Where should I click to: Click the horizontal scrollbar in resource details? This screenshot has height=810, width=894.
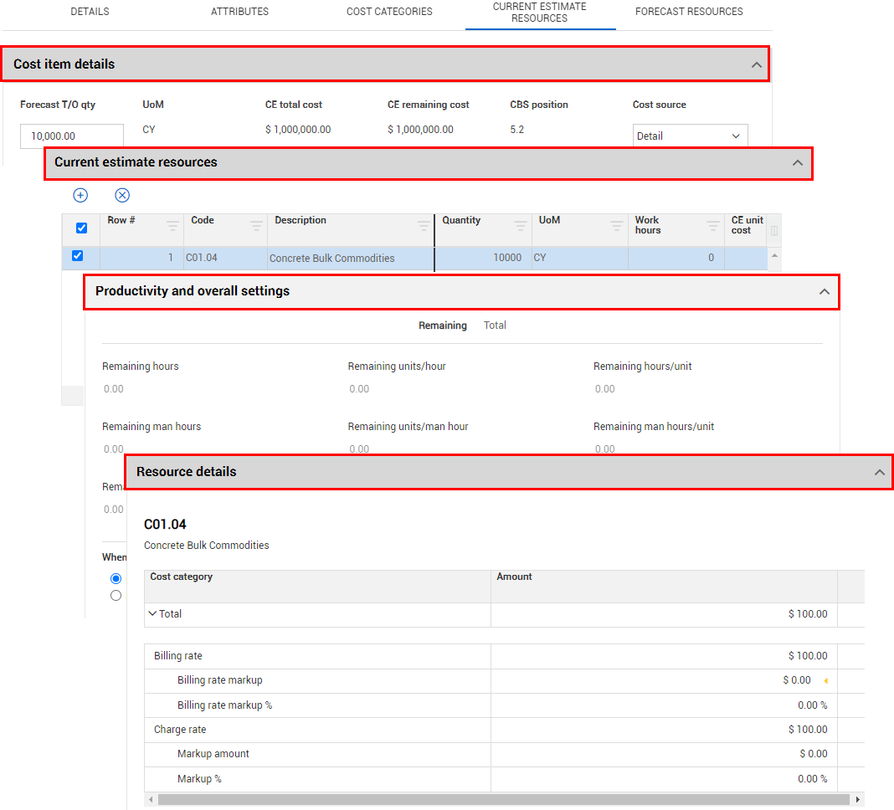pyautogui.click(x=502, y=800)
